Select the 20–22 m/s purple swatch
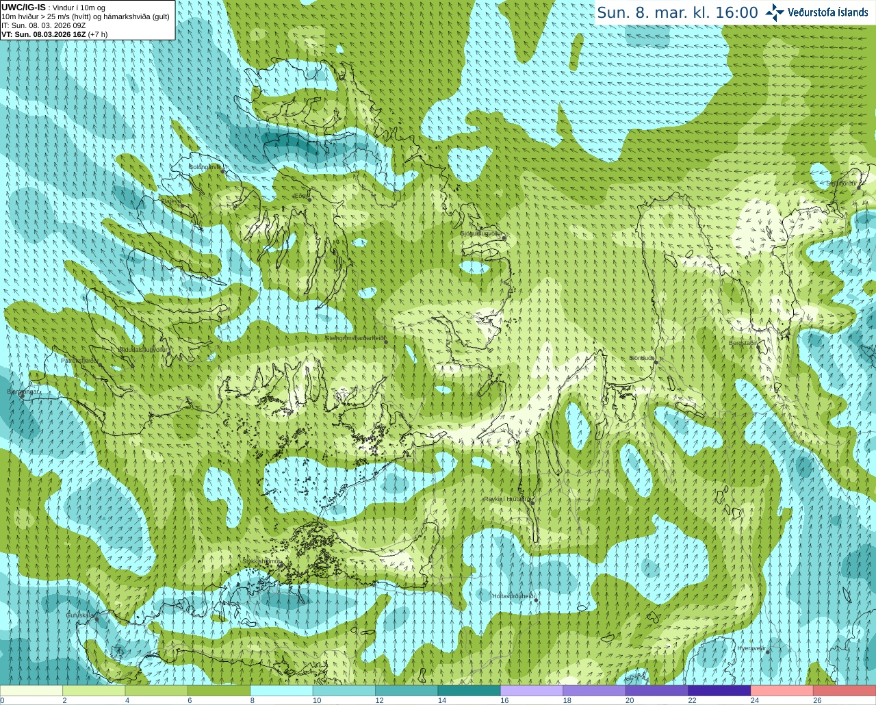Screen dimensions: 876x705 (x=657, y=691)
